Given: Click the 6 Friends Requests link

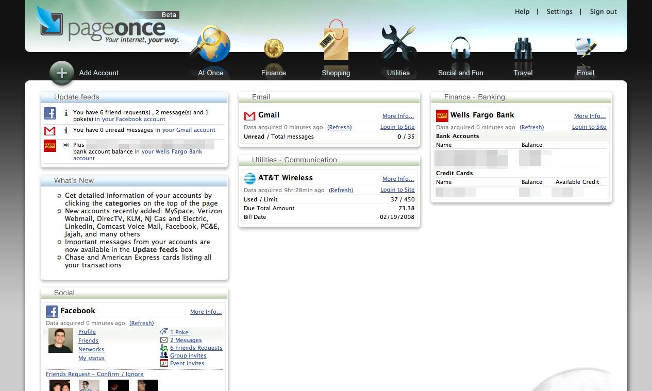Looking at the screenshot, I should (196, 348).
